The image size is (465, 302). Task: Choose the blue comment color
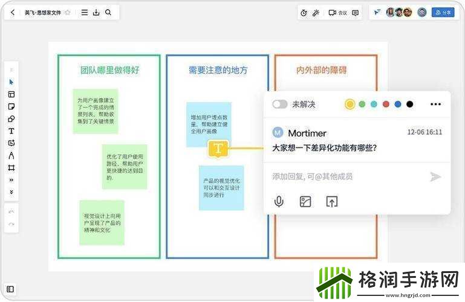pos(398,104)
